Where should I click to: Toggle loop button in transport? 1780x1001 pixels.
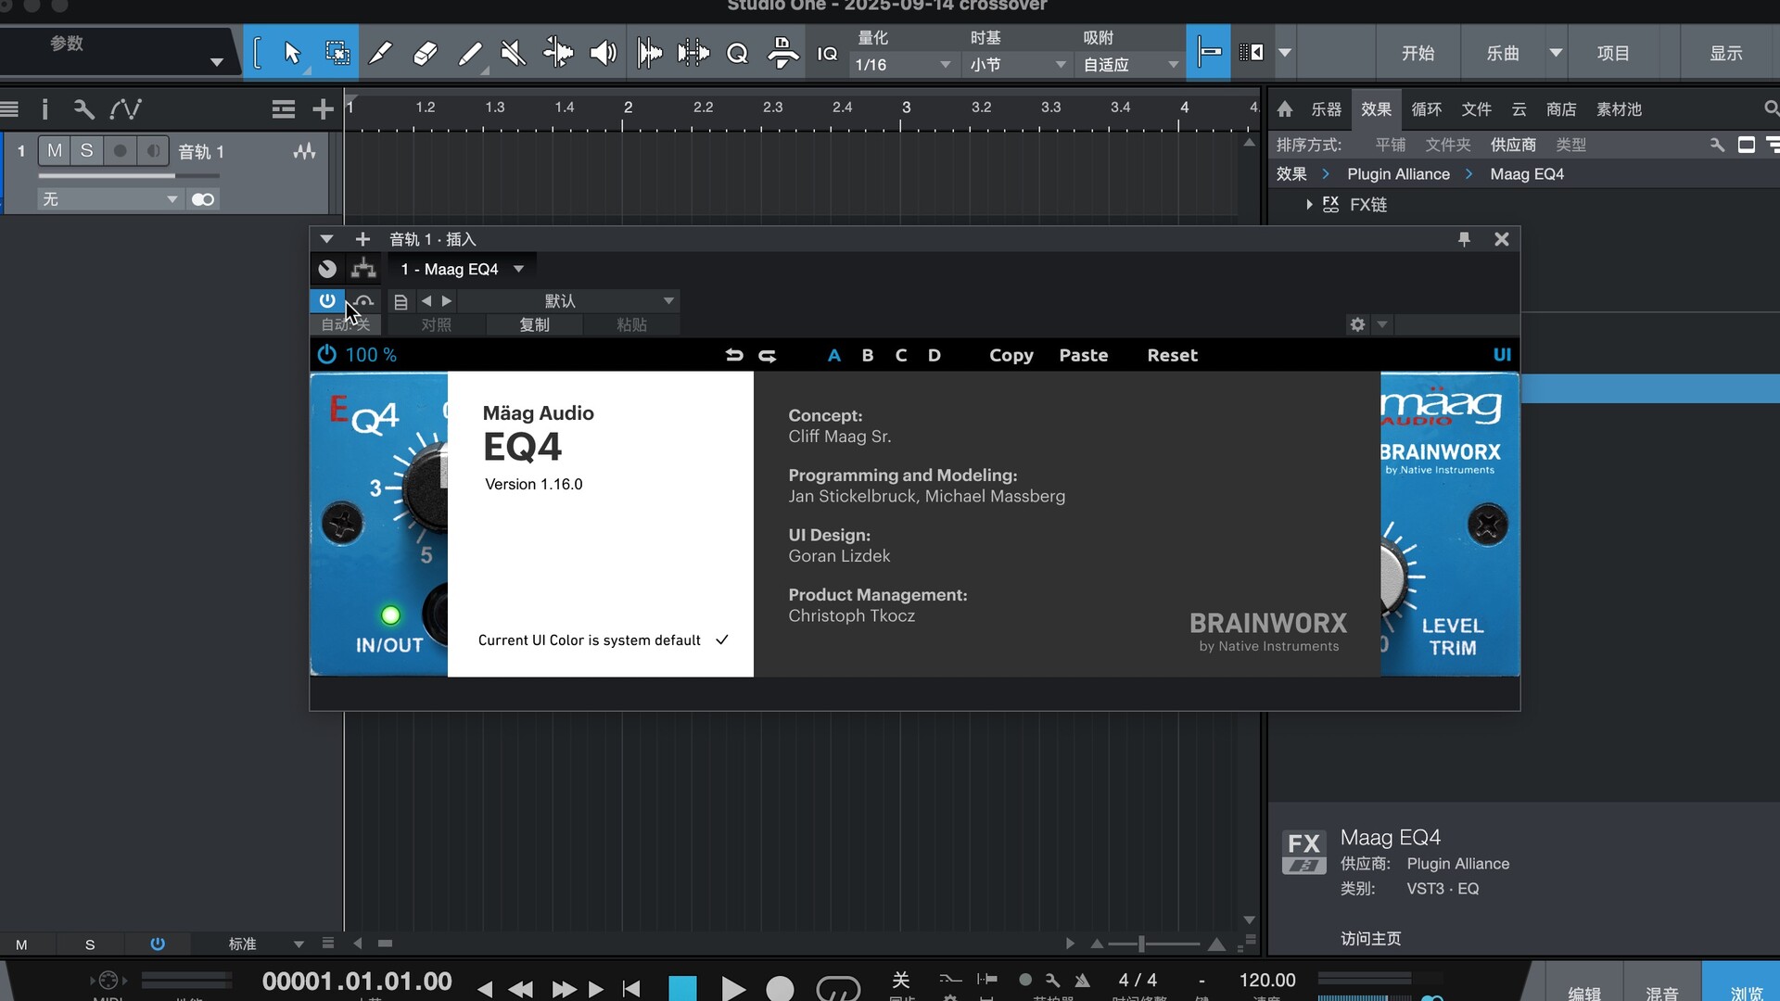(x=838, y=988)
